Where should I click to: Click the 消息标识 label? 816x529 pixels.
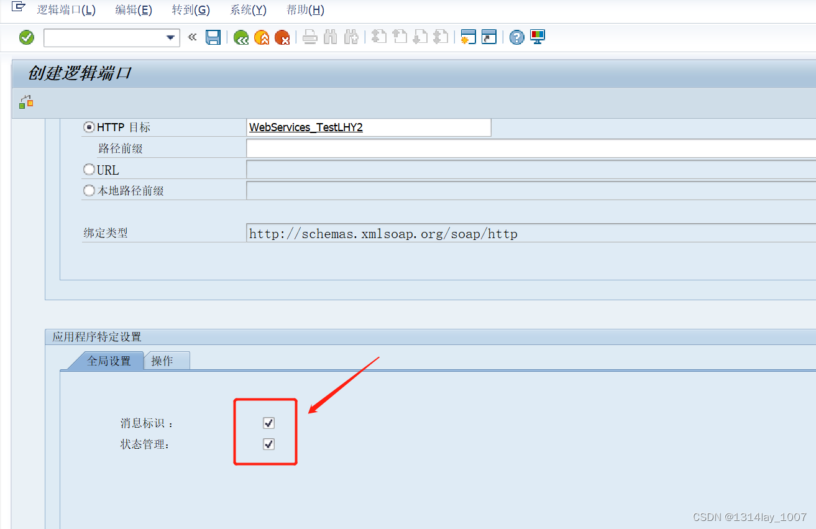click(x=147, y=423)
